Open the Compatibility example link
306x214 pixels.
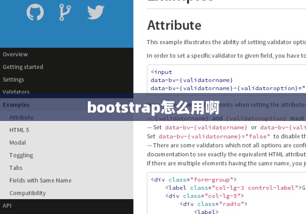(x=28, y=193)
